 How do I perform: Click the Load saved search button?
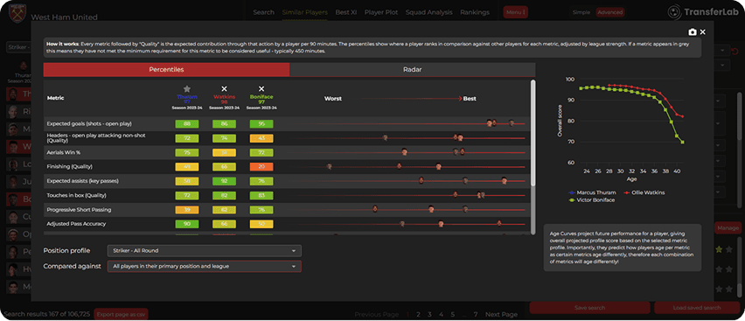click(x=697, y=308)
